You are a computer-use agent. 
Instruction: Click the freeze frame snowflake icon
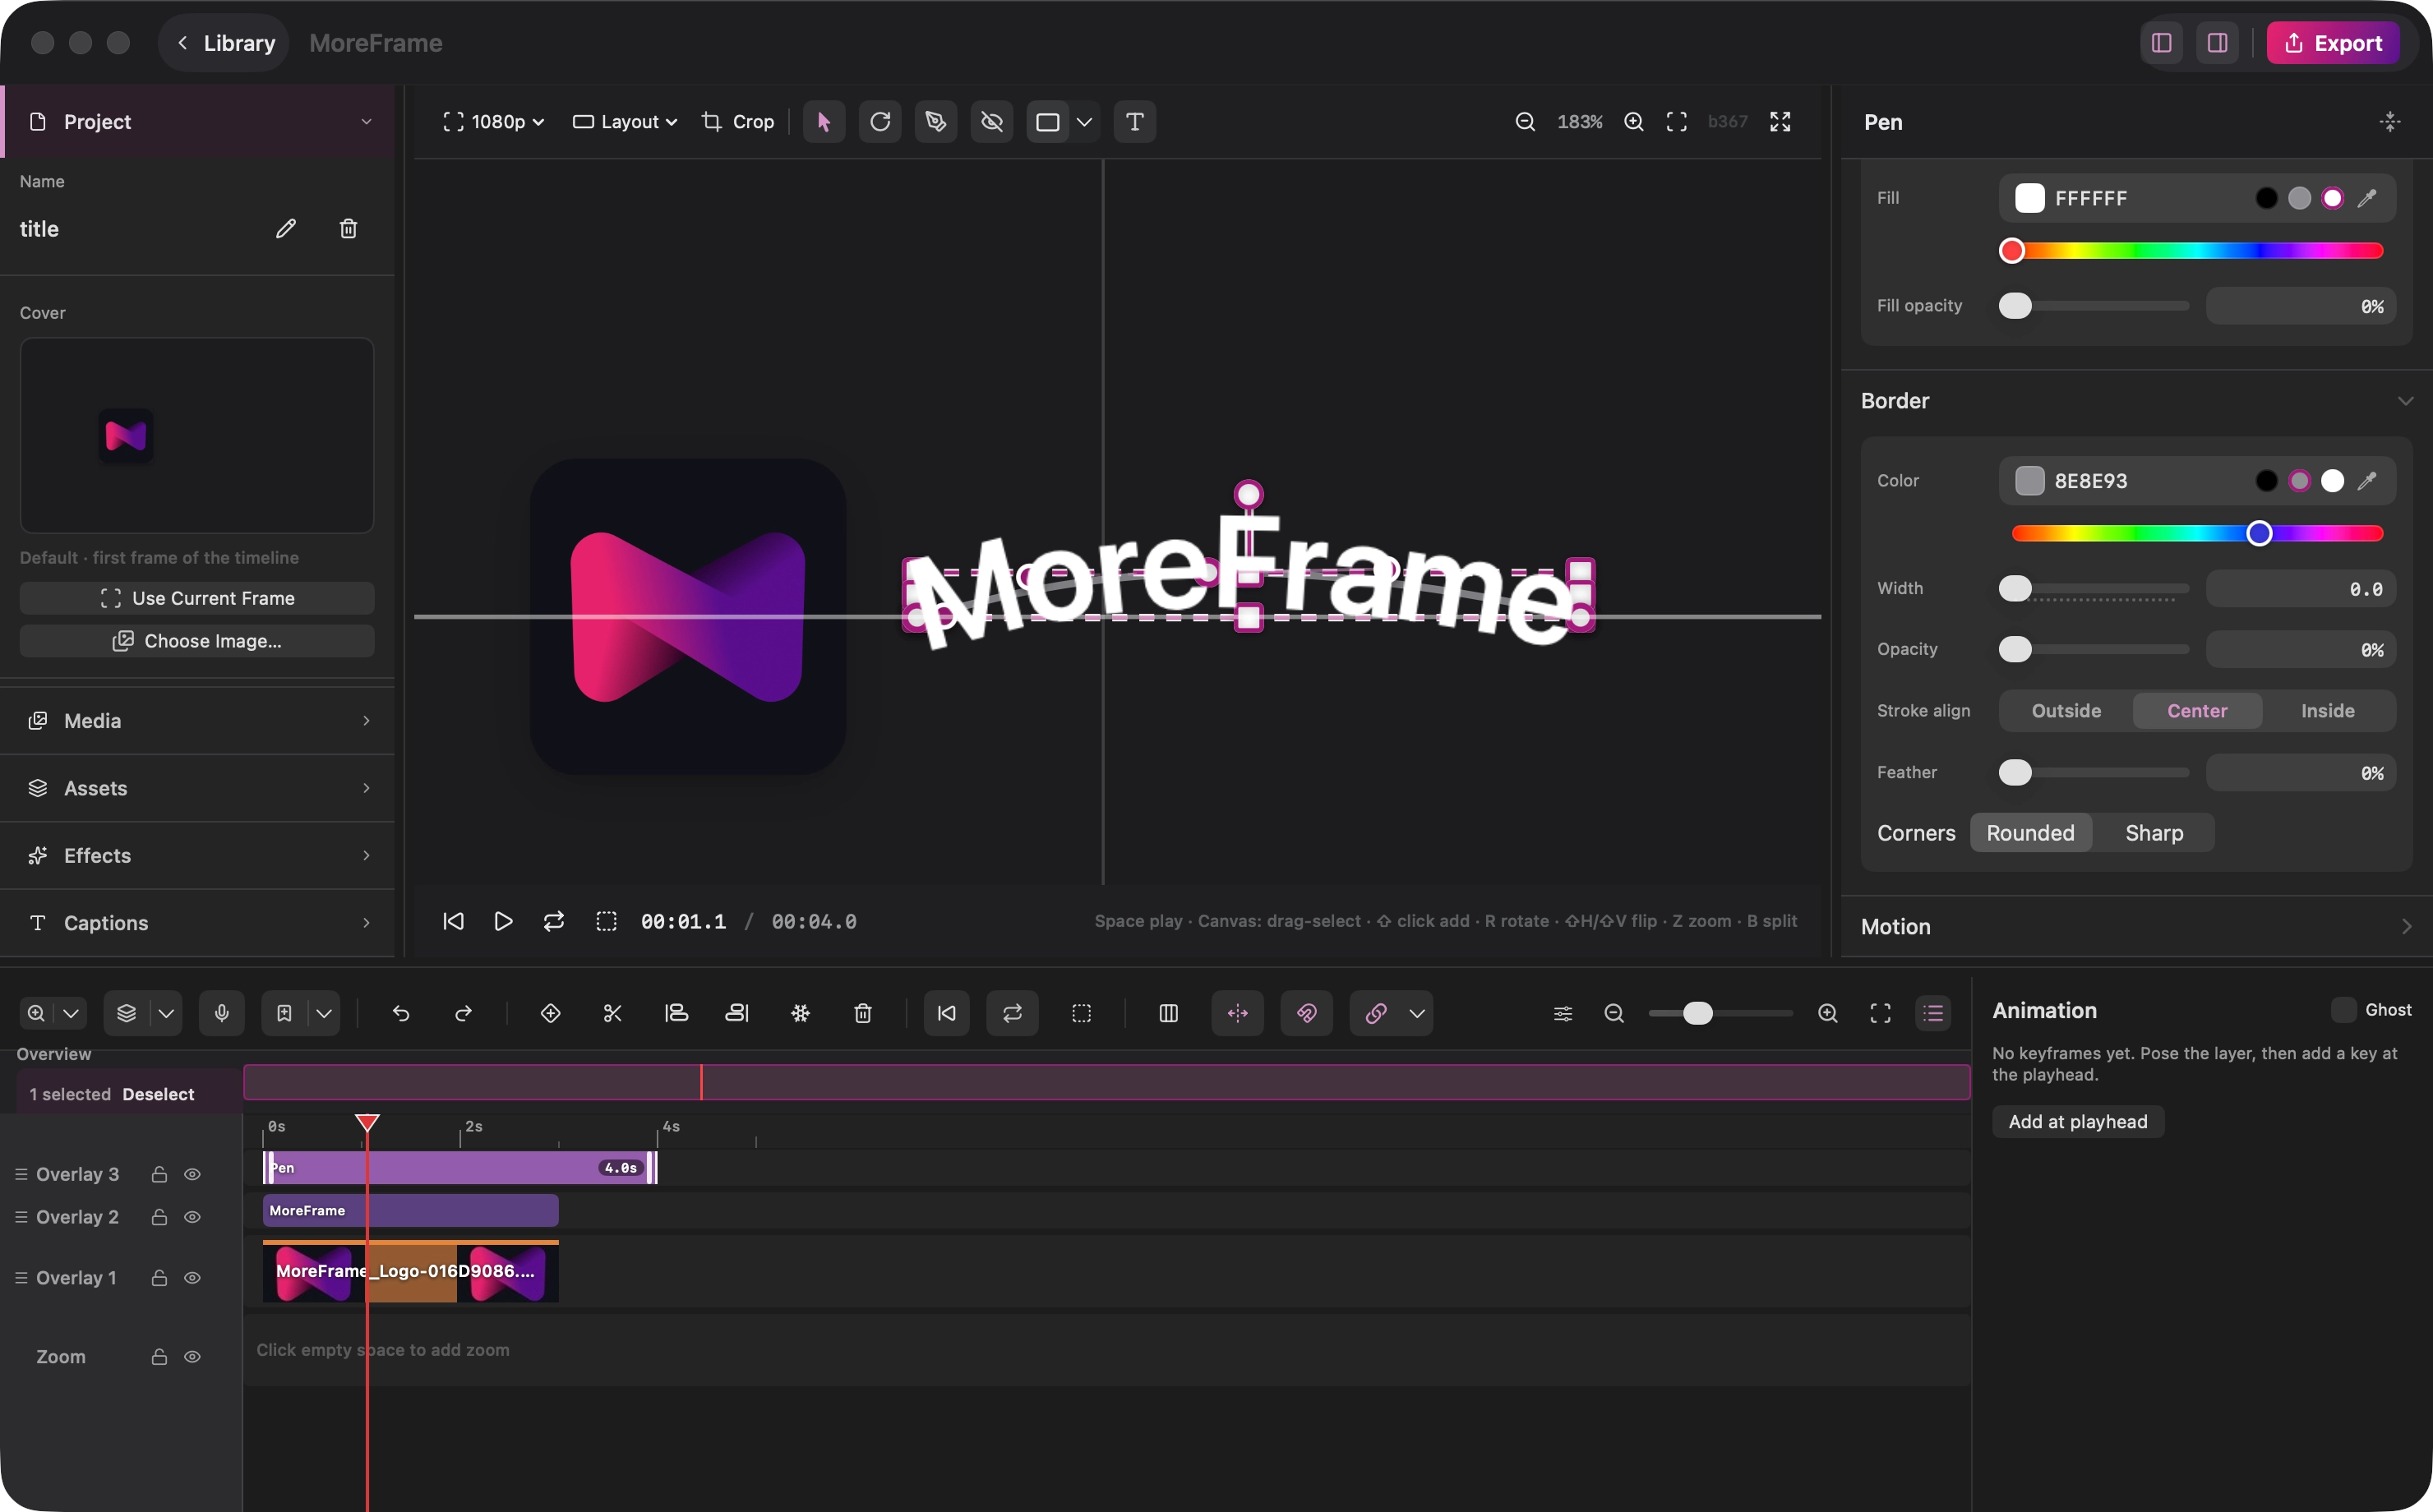[800, 1013]
